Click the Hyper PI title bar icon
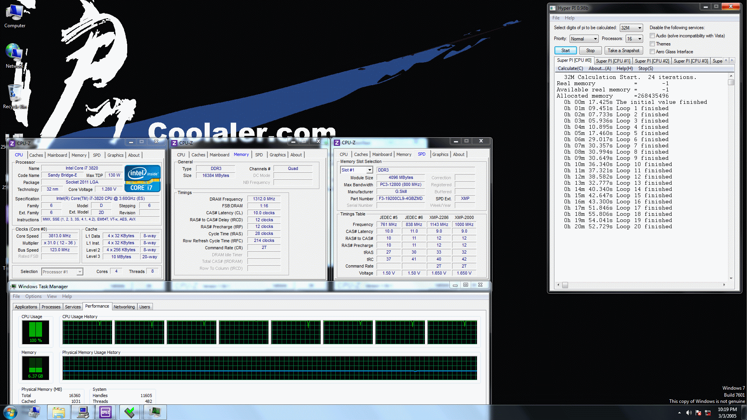Viewport: 747px width, 420px height. point(552,8)
